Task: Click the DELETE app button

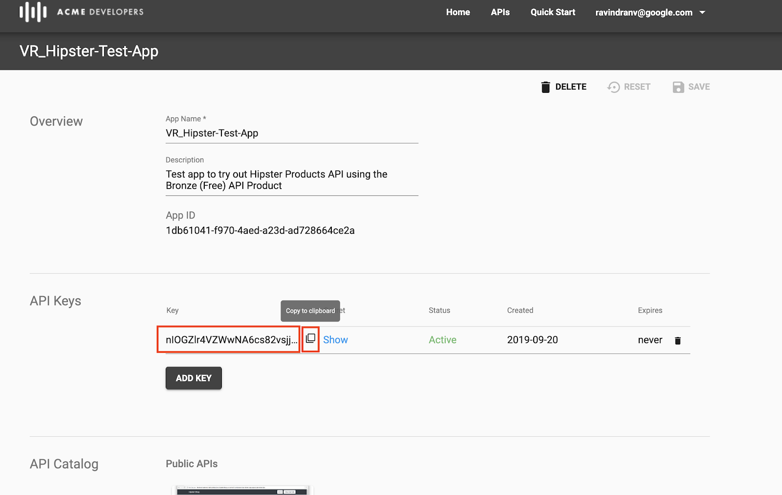Action: click(564, 87)
